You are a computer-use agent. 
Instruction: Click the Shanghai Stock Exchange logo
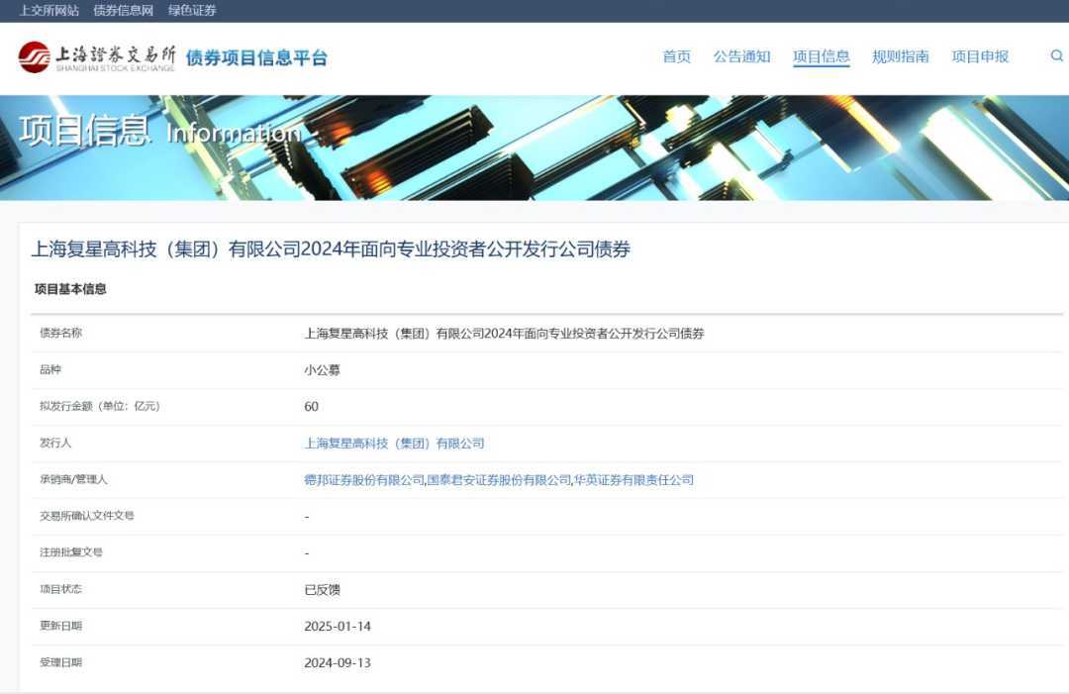[x=97, y=57]
